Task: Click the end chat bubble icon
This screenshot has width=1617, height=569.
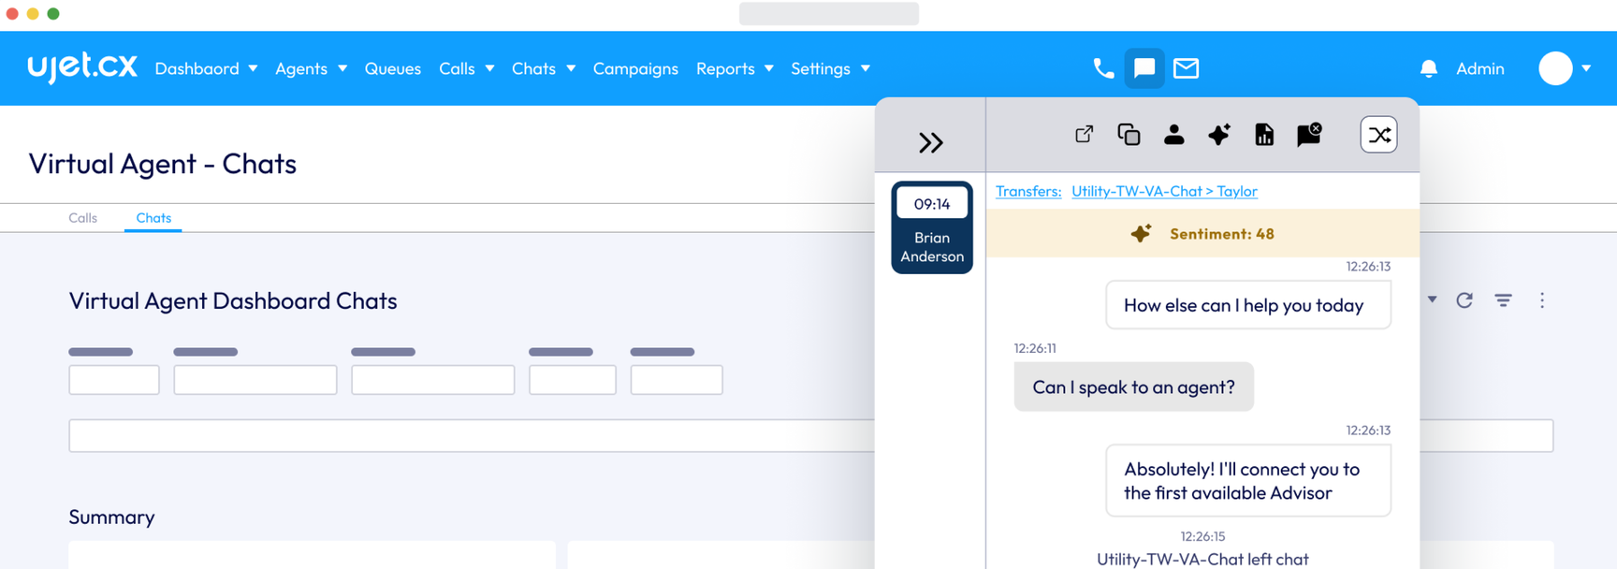Action: pyautogui.click(x=1309, y=135)
